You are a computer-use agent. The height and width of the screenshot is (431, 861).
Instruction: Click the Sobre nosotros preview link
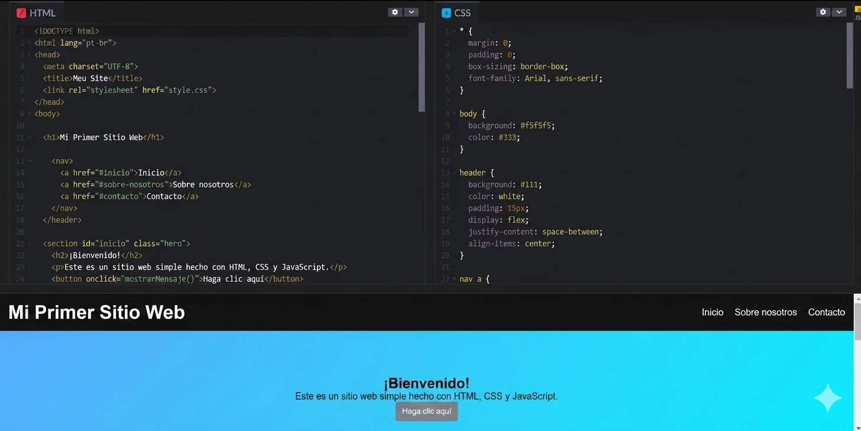pos(766,312)
